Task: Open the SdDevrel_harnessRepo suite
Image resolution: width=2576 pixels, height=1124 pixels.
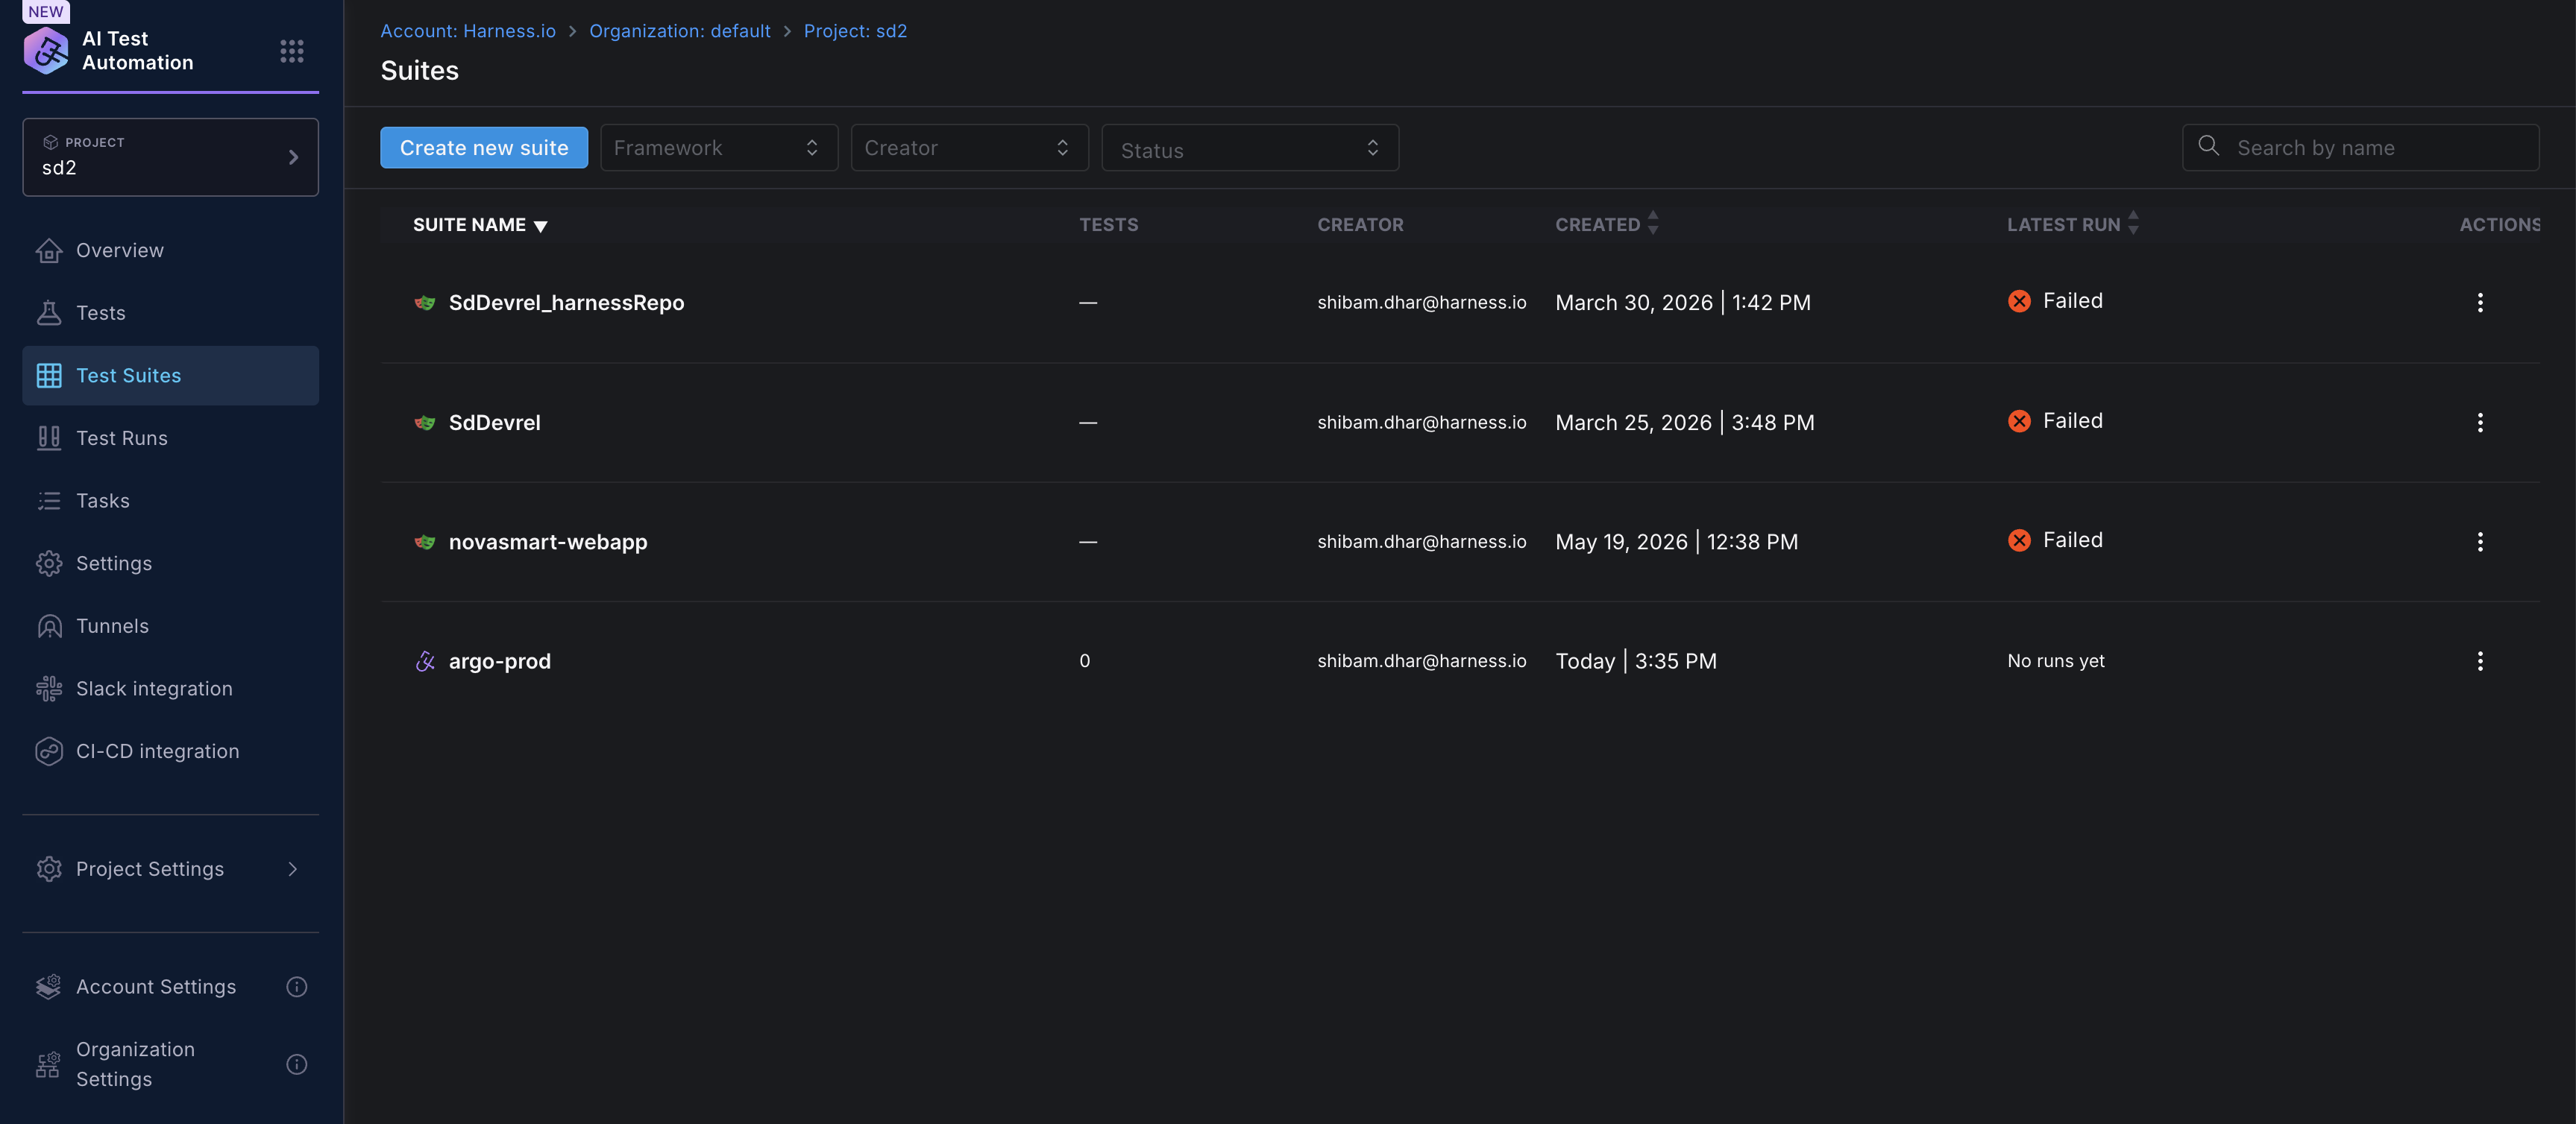Action: (x=566, y=303)
